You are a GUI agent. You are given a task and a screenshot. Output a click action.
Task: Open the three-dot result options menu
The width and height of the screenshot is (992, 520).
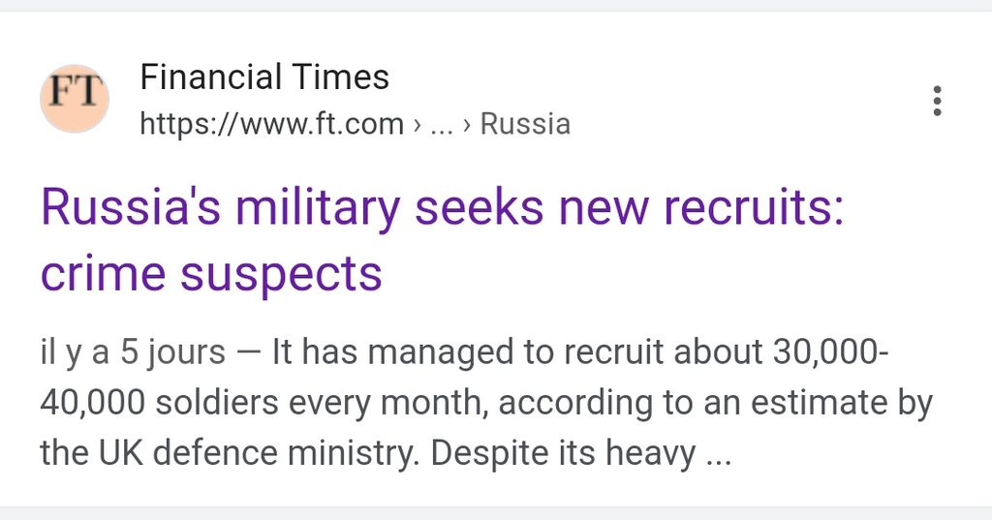(x=936, y=101)
